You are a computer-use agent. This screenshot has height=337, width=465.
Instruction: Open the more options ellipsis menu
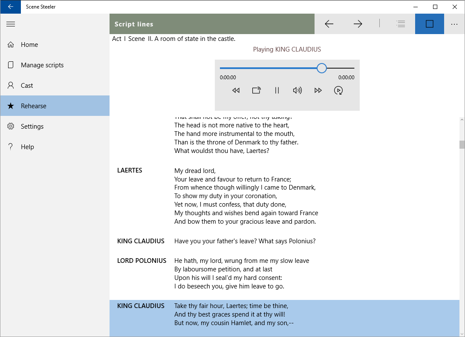coord(454,24)
